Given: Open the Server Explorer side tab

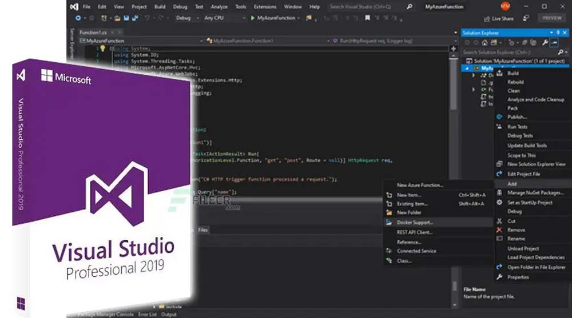Looking at the screenshot, I should [71, 43].
